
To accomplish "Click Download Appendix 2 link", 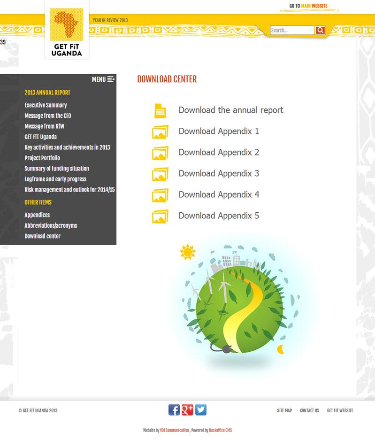I will pyautogui.click(x=219, y=152).
